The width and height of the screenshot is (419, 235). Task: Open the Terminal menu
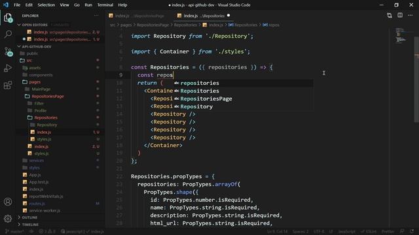tap(105, 5)
